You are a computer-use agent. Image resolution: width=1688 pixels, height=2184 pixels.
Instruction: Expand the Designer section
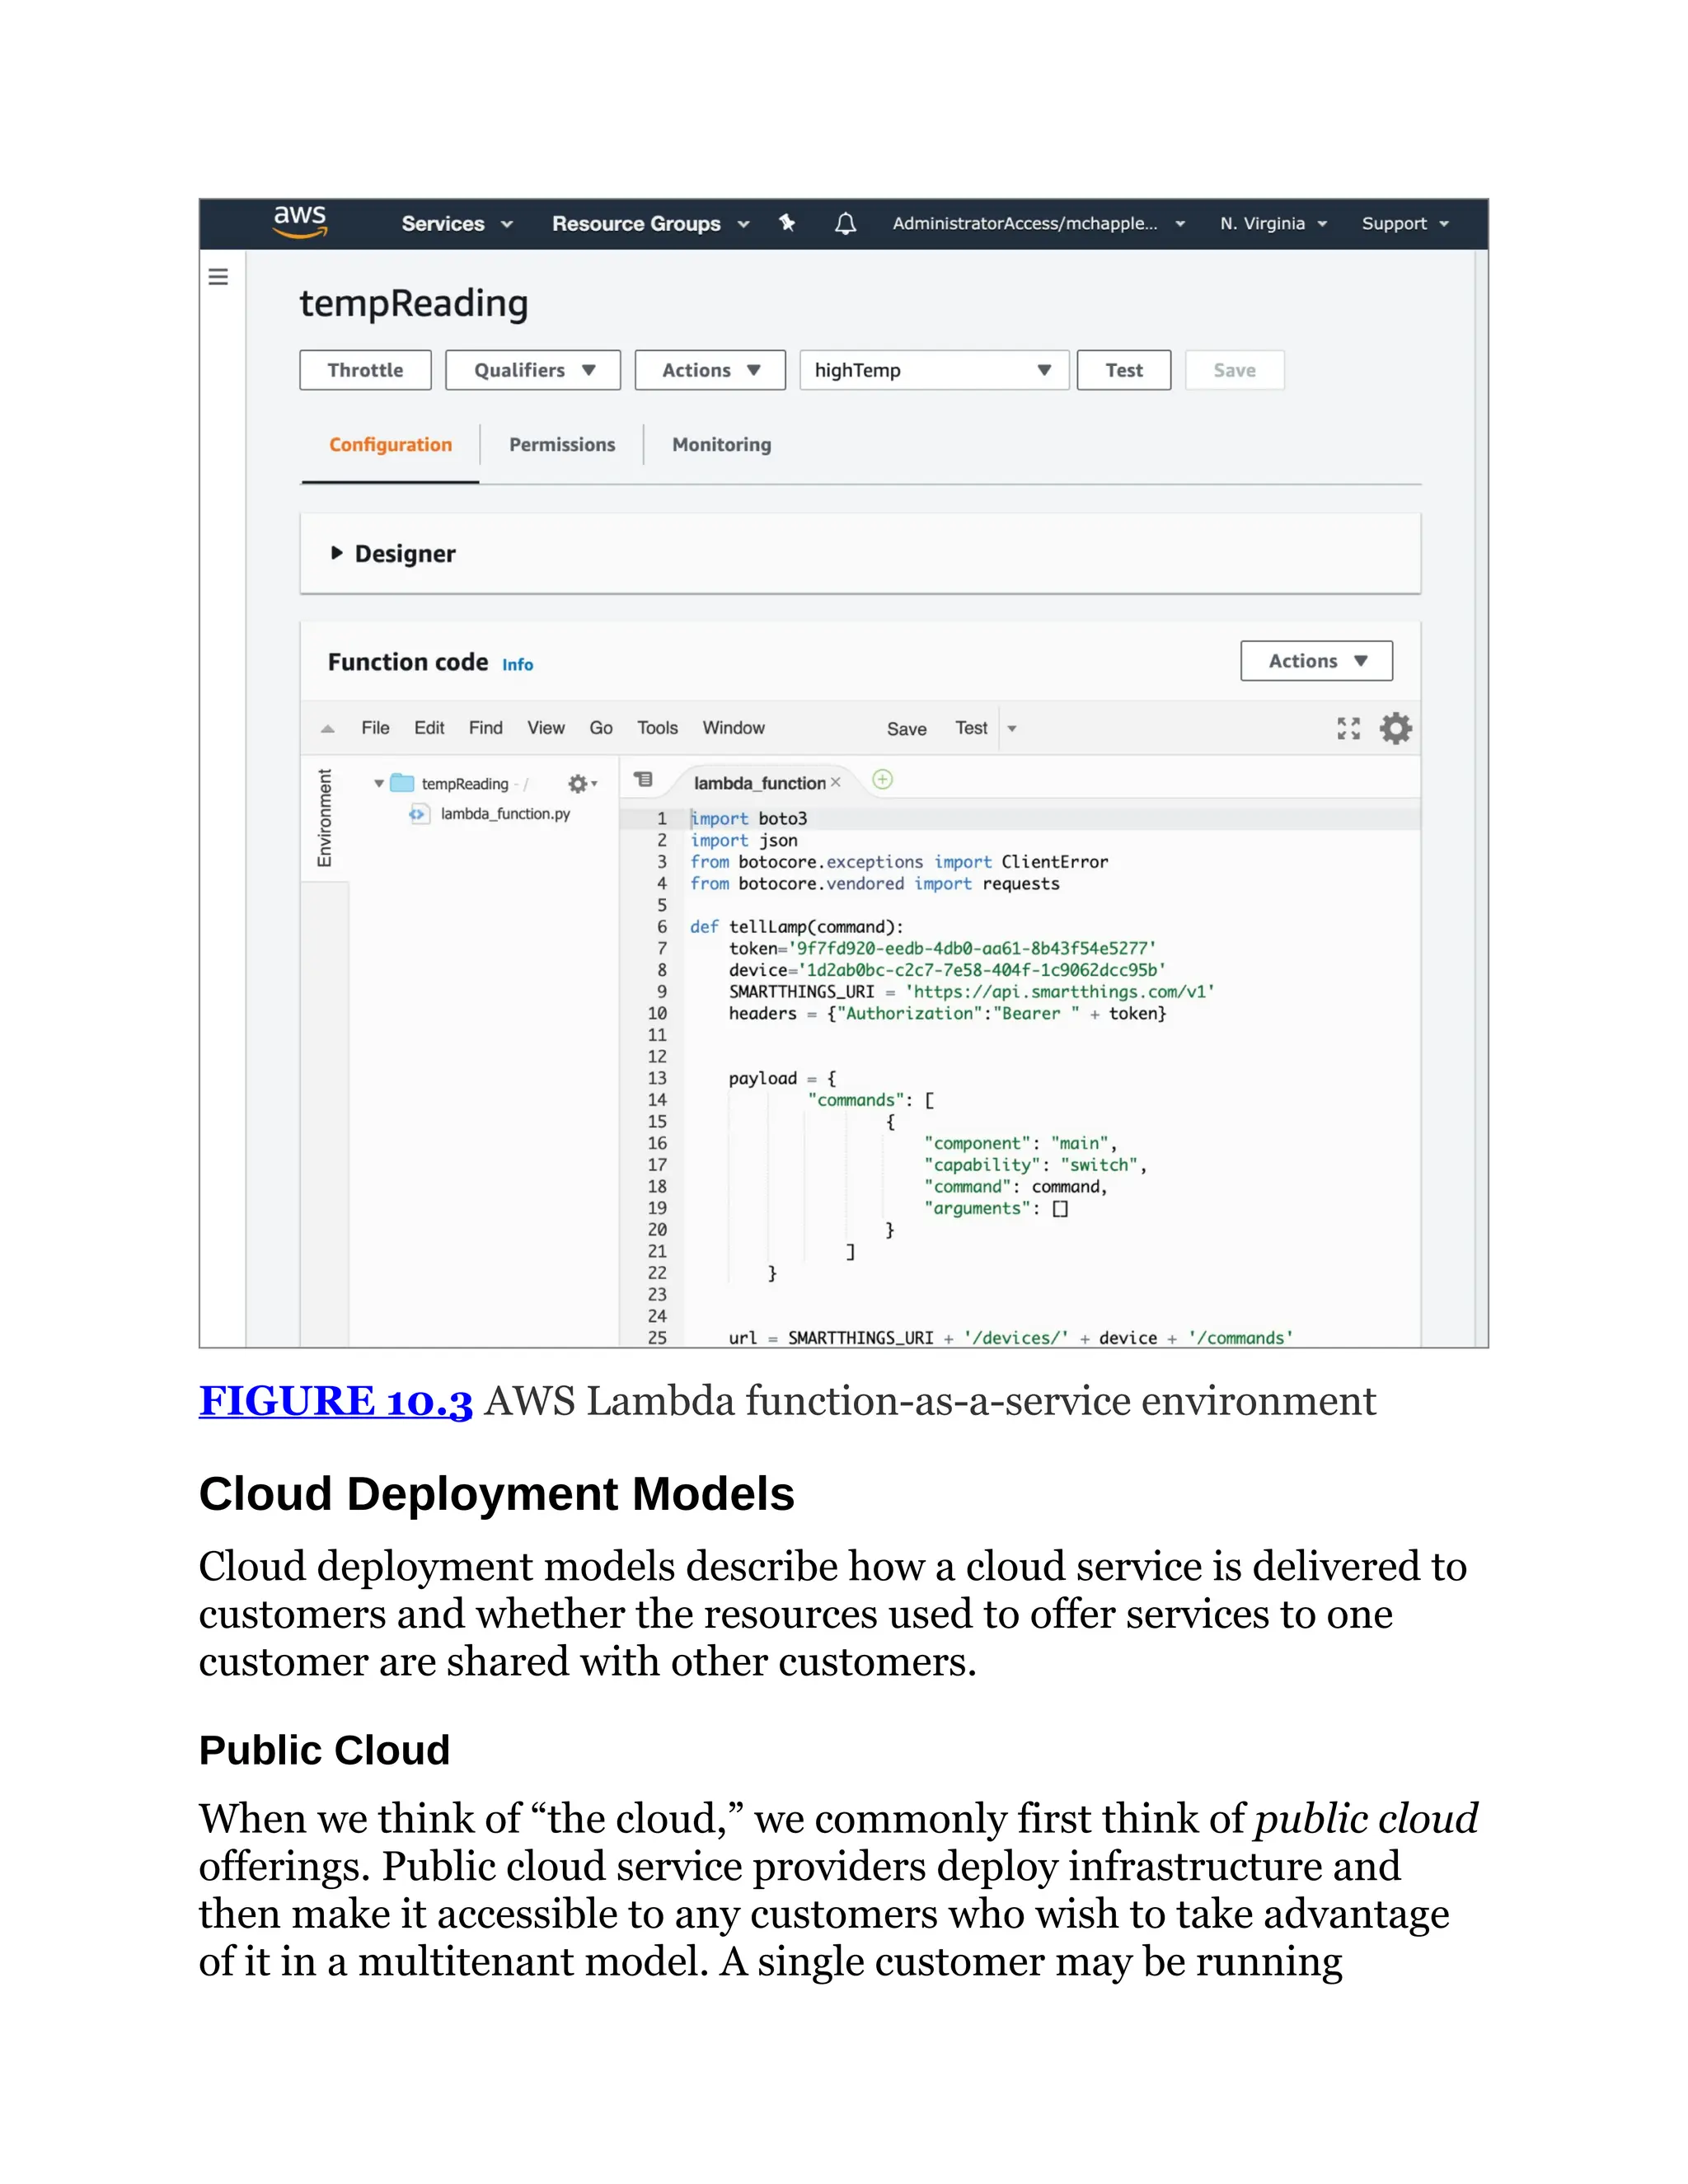point(336,553)
